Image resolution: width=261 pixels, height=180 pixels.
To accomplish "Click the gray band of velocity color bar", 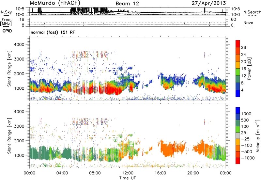I will 238,135.
